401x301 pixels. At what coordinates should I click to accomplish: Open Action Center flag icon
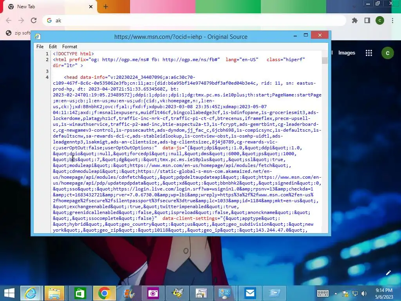point(345,294)
